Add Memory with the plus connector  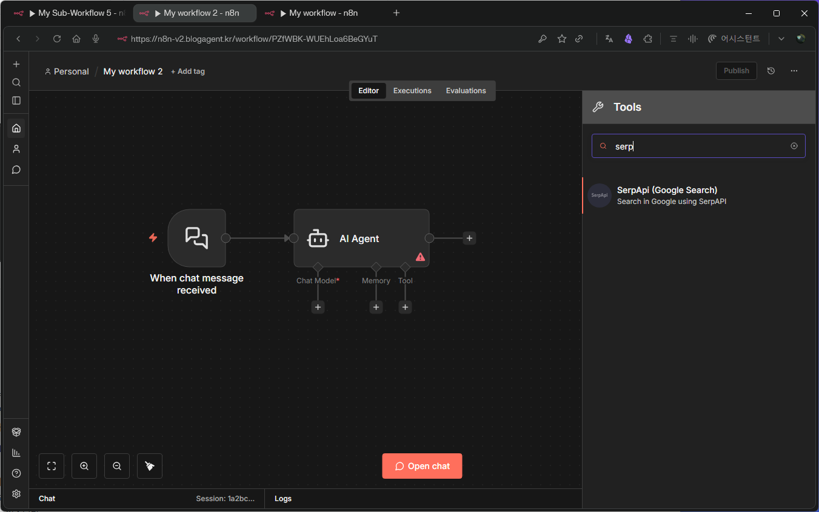[376, 307]
